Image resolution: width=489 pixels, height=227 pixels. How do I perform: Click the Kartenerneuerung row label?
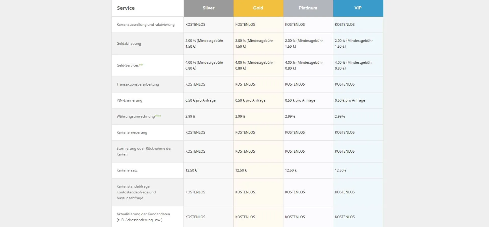coord(132,132)
